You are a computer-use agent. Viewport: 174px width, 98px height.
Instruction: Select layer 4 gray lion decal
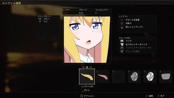134,77
